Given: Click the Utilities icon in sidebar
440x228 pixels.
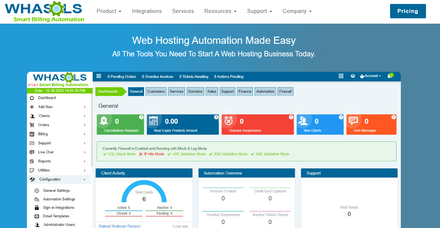Looking at the screenshot, I should (x=32, y=170).
